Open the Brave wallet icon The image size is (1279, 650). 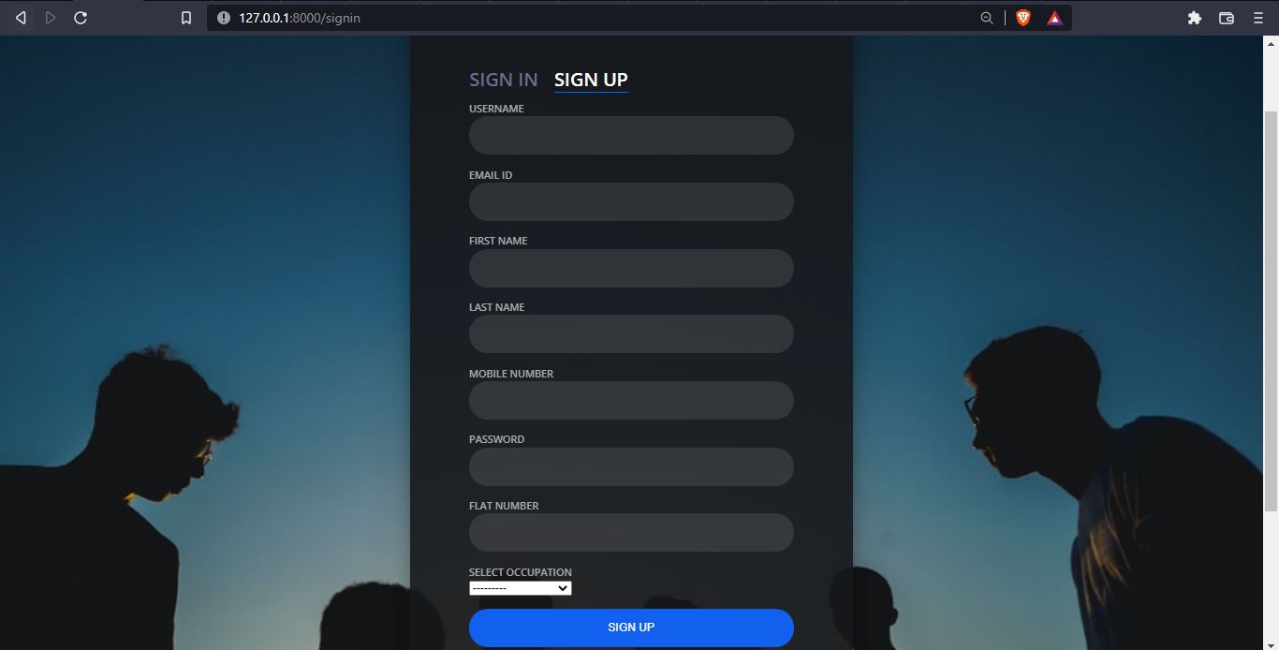click(x=1227, y=18)
